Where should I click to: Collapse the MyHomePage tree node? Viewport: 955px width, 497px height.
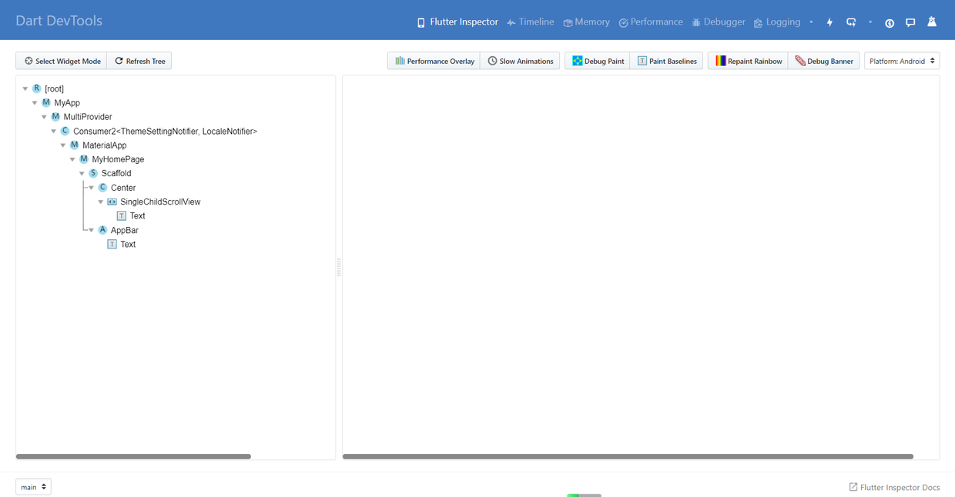click(72, 160)
